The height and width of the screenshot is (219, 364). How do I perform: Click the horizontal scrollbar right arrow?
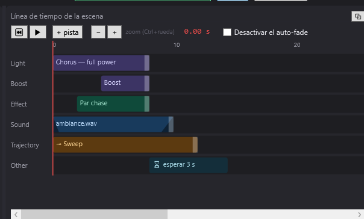tap(359, 215)
